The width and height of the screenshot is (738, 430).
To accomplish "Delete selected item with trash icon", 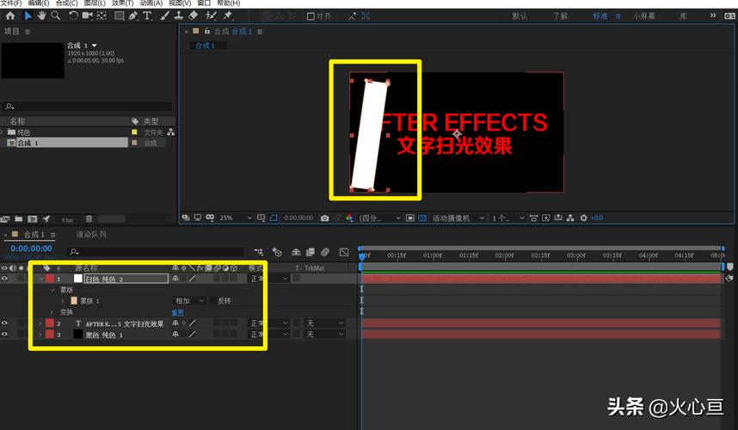I will pos(89,218).
